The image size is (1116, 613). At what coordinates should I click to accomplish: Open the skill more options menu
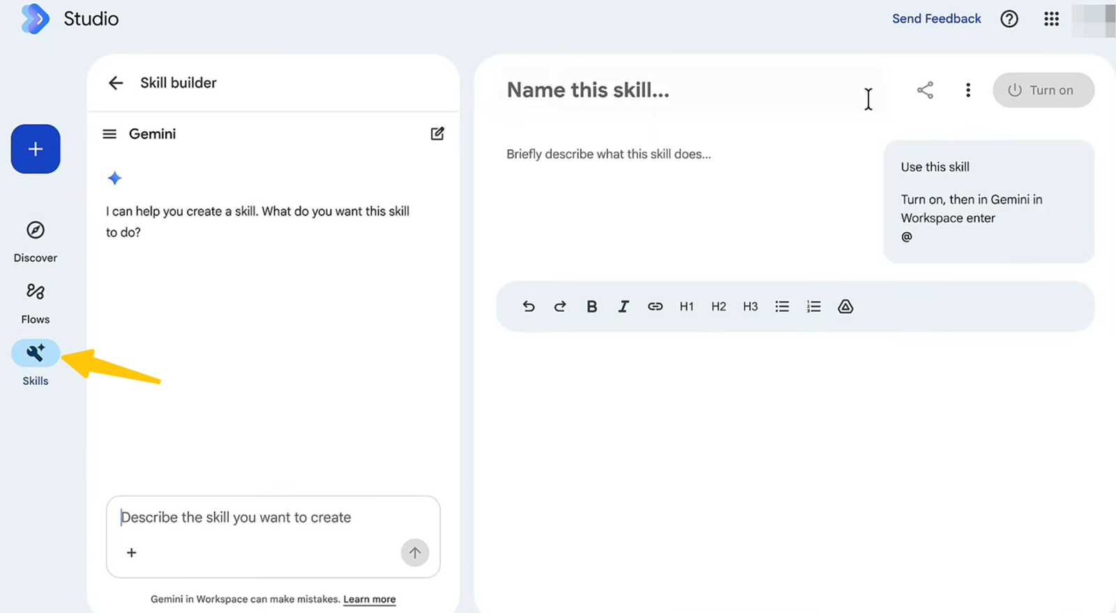click(x=967, y=90)
